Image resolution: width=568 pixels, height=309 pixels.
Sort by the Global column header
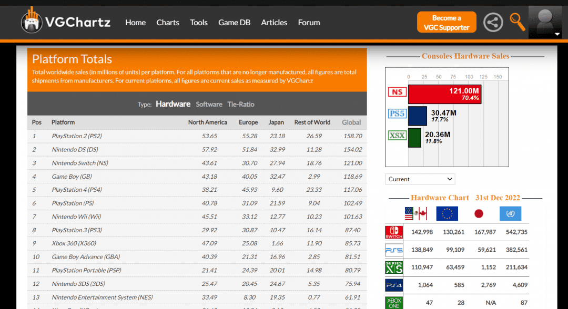(x=351, y=122)
